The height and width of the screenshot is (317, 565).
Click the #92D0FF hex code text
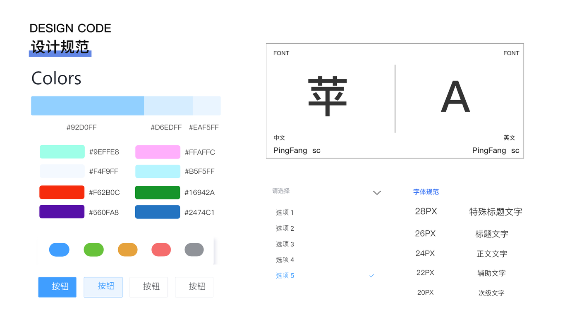coord(81,128)
